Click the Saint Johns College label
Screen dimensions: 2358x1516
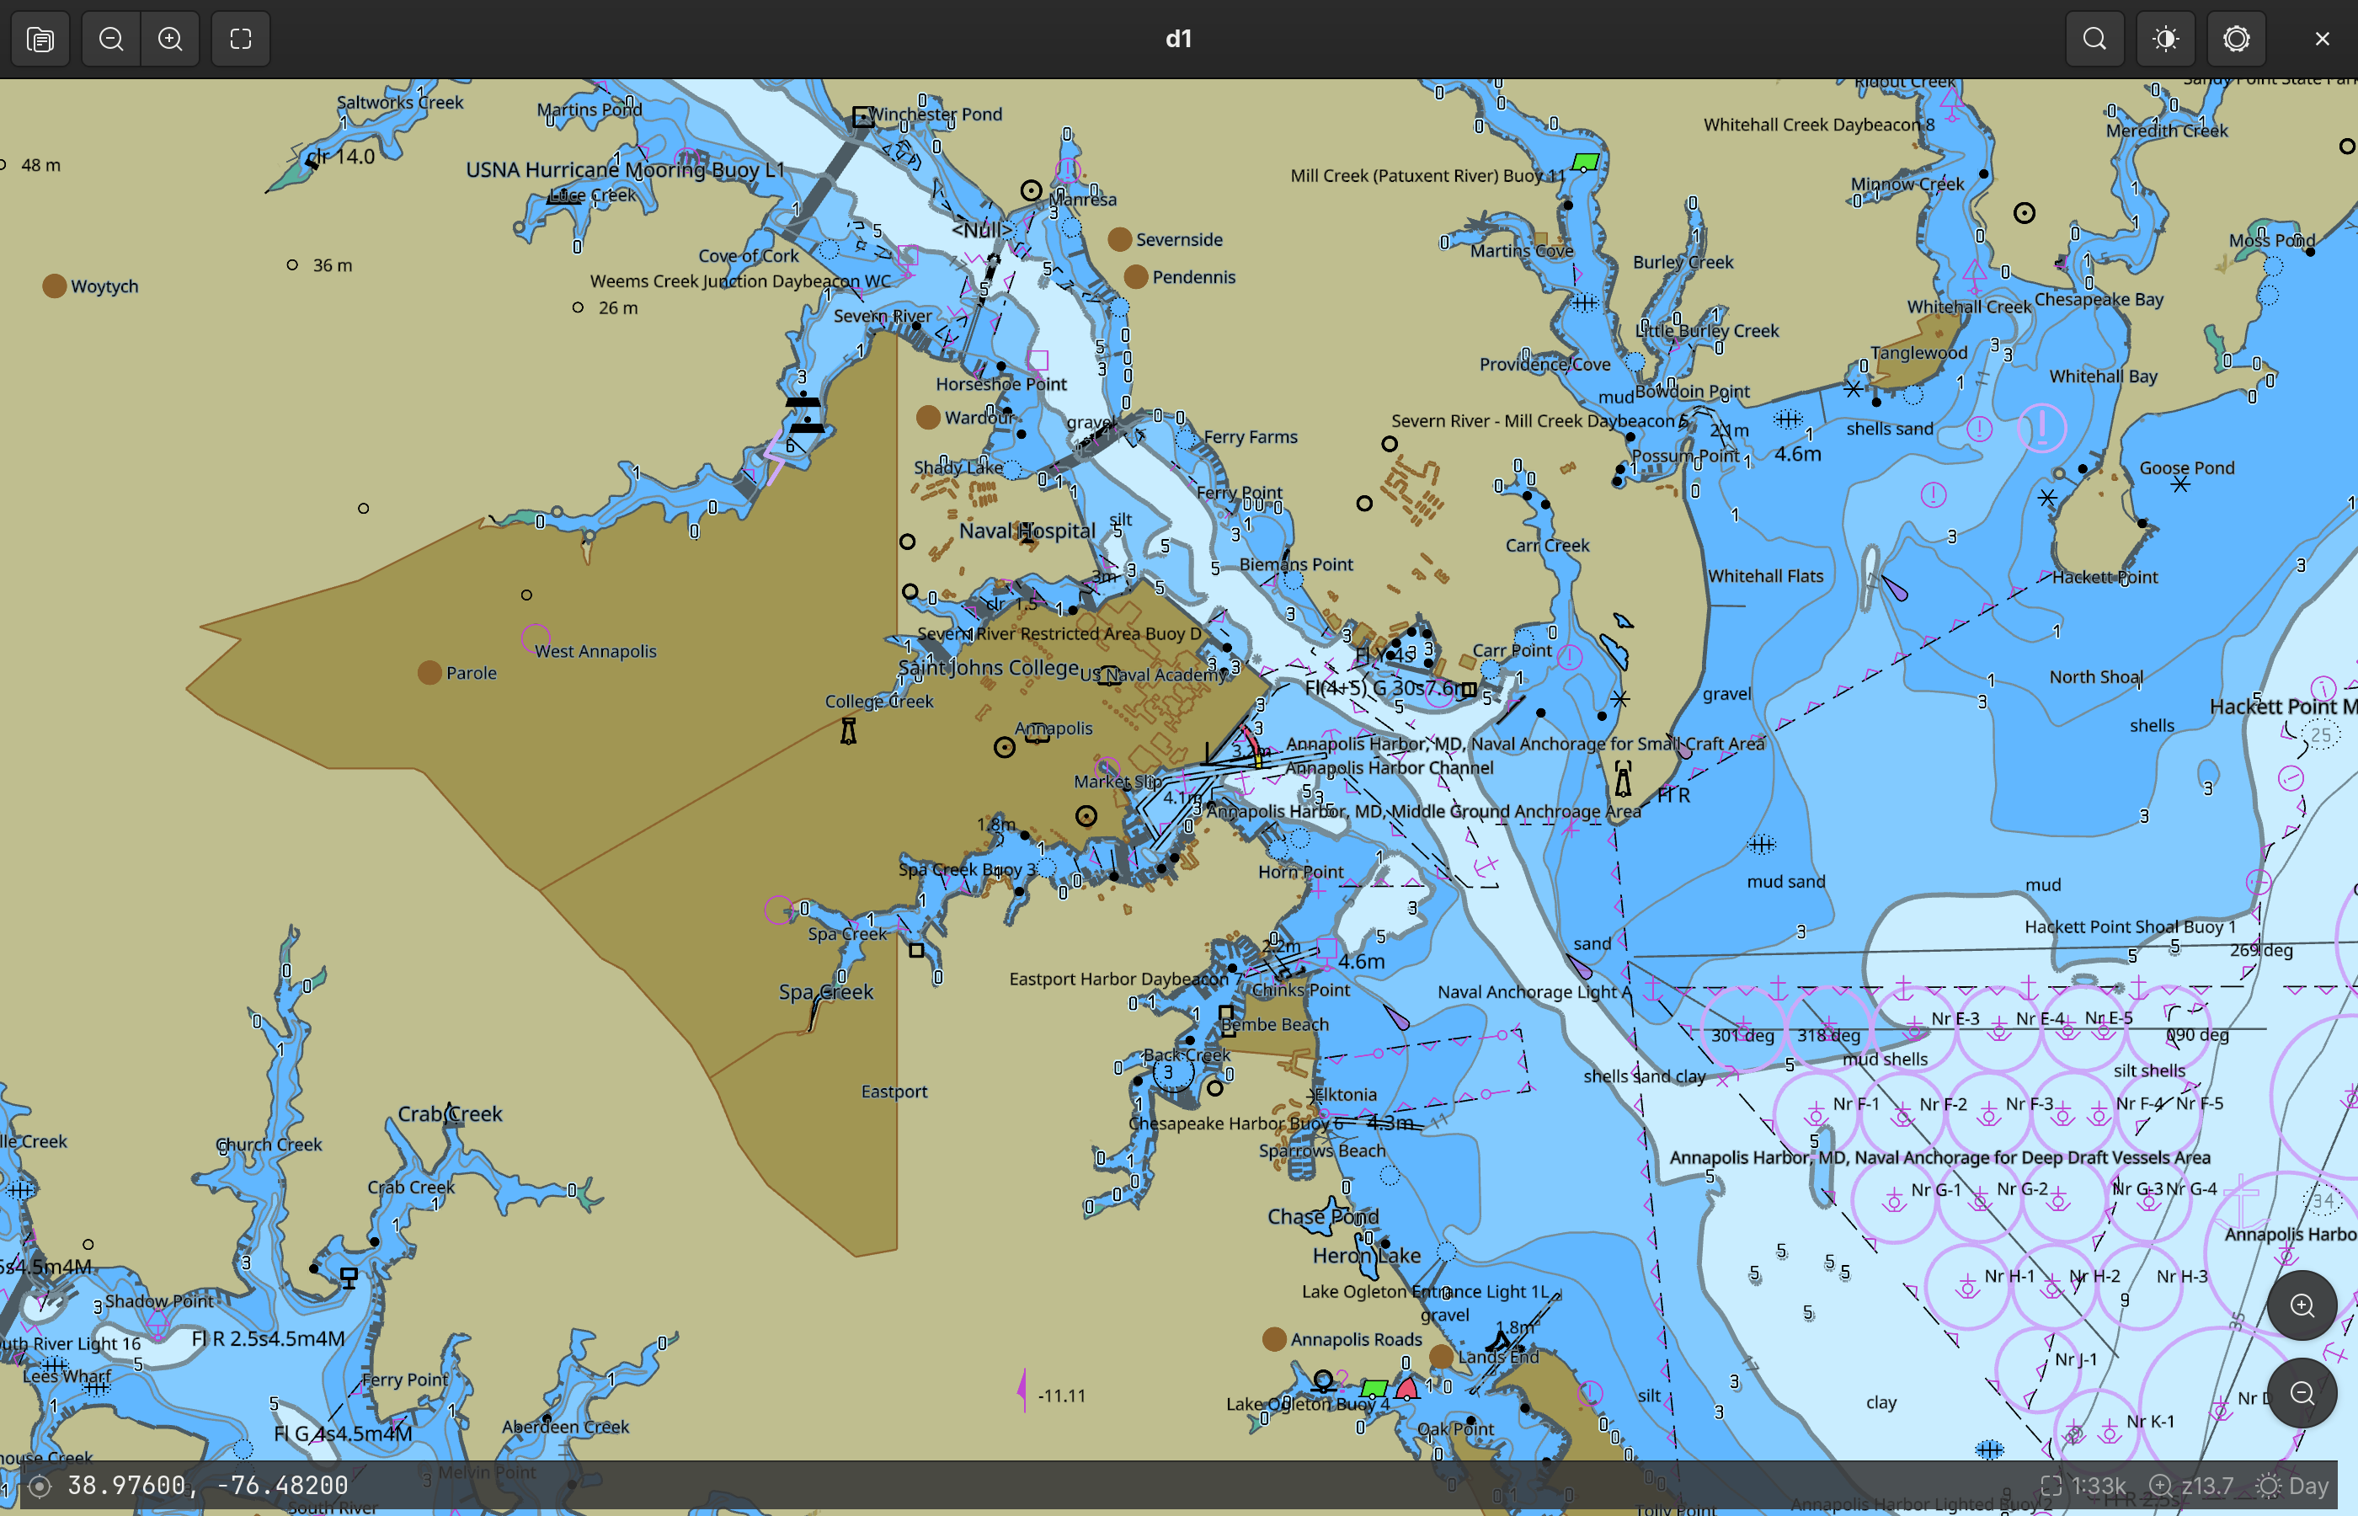(x=989, y=667)
